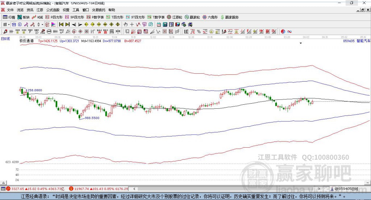Open the calculator icon
Viewport: 371px width, 200px height.
click(165, 25)
